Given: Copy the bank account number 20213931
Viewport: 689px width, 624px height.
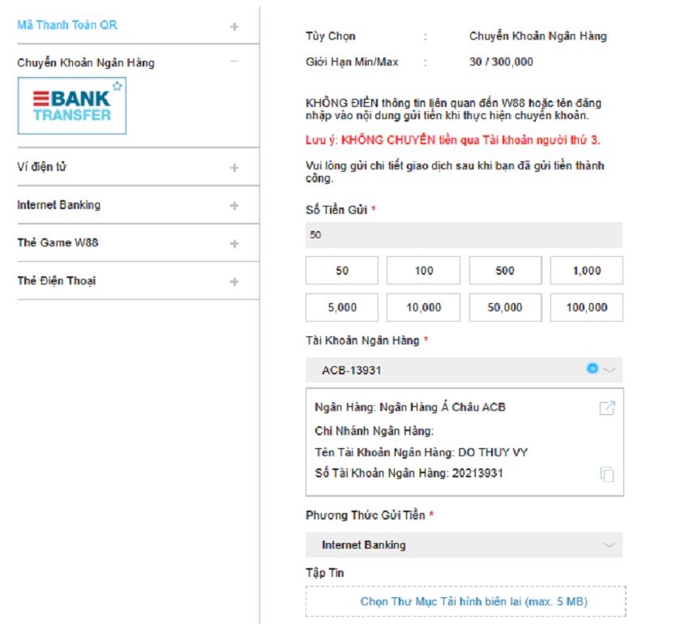Looking at the screenshot, I should pos(607,474).
